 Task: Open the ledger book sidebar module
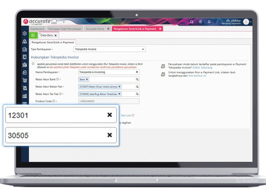[x=24, y=57]
